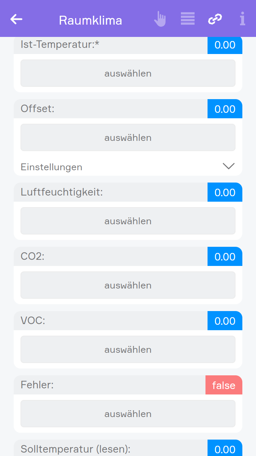This screenshot has width=256, height=456.
Task: Choose auswählen for VOC
Action: (128, 350)
